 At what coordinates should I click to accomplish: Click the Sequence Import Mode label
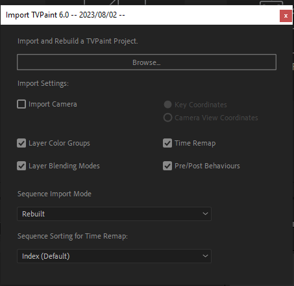[x=55, y=194]
